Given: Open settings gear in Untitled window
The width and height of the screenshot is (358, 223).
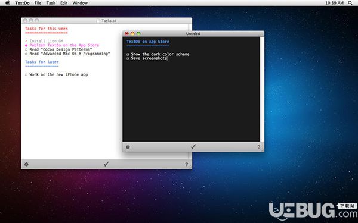Looking at the screenshot, I should point(128,147).
